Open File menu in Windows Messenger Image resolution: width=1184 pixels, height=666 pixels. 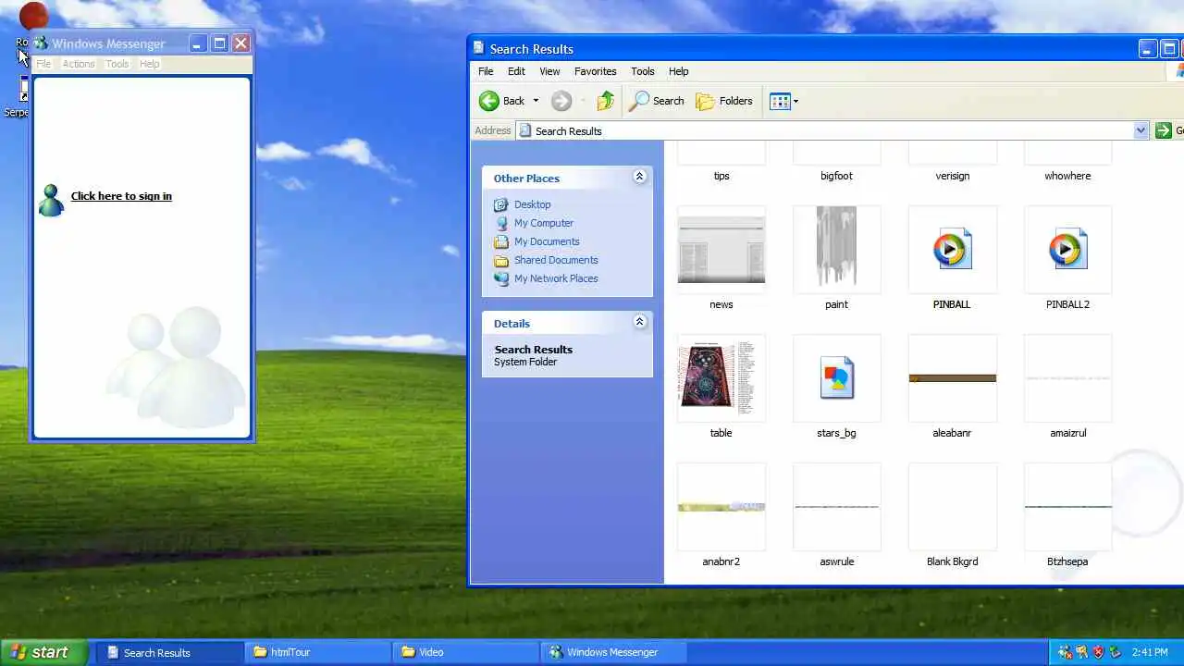pyautogui.click(x=43, y=64)
